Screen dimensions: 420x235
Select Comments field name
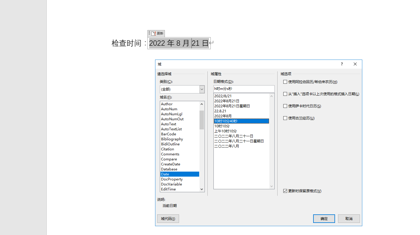click(180, 154)
